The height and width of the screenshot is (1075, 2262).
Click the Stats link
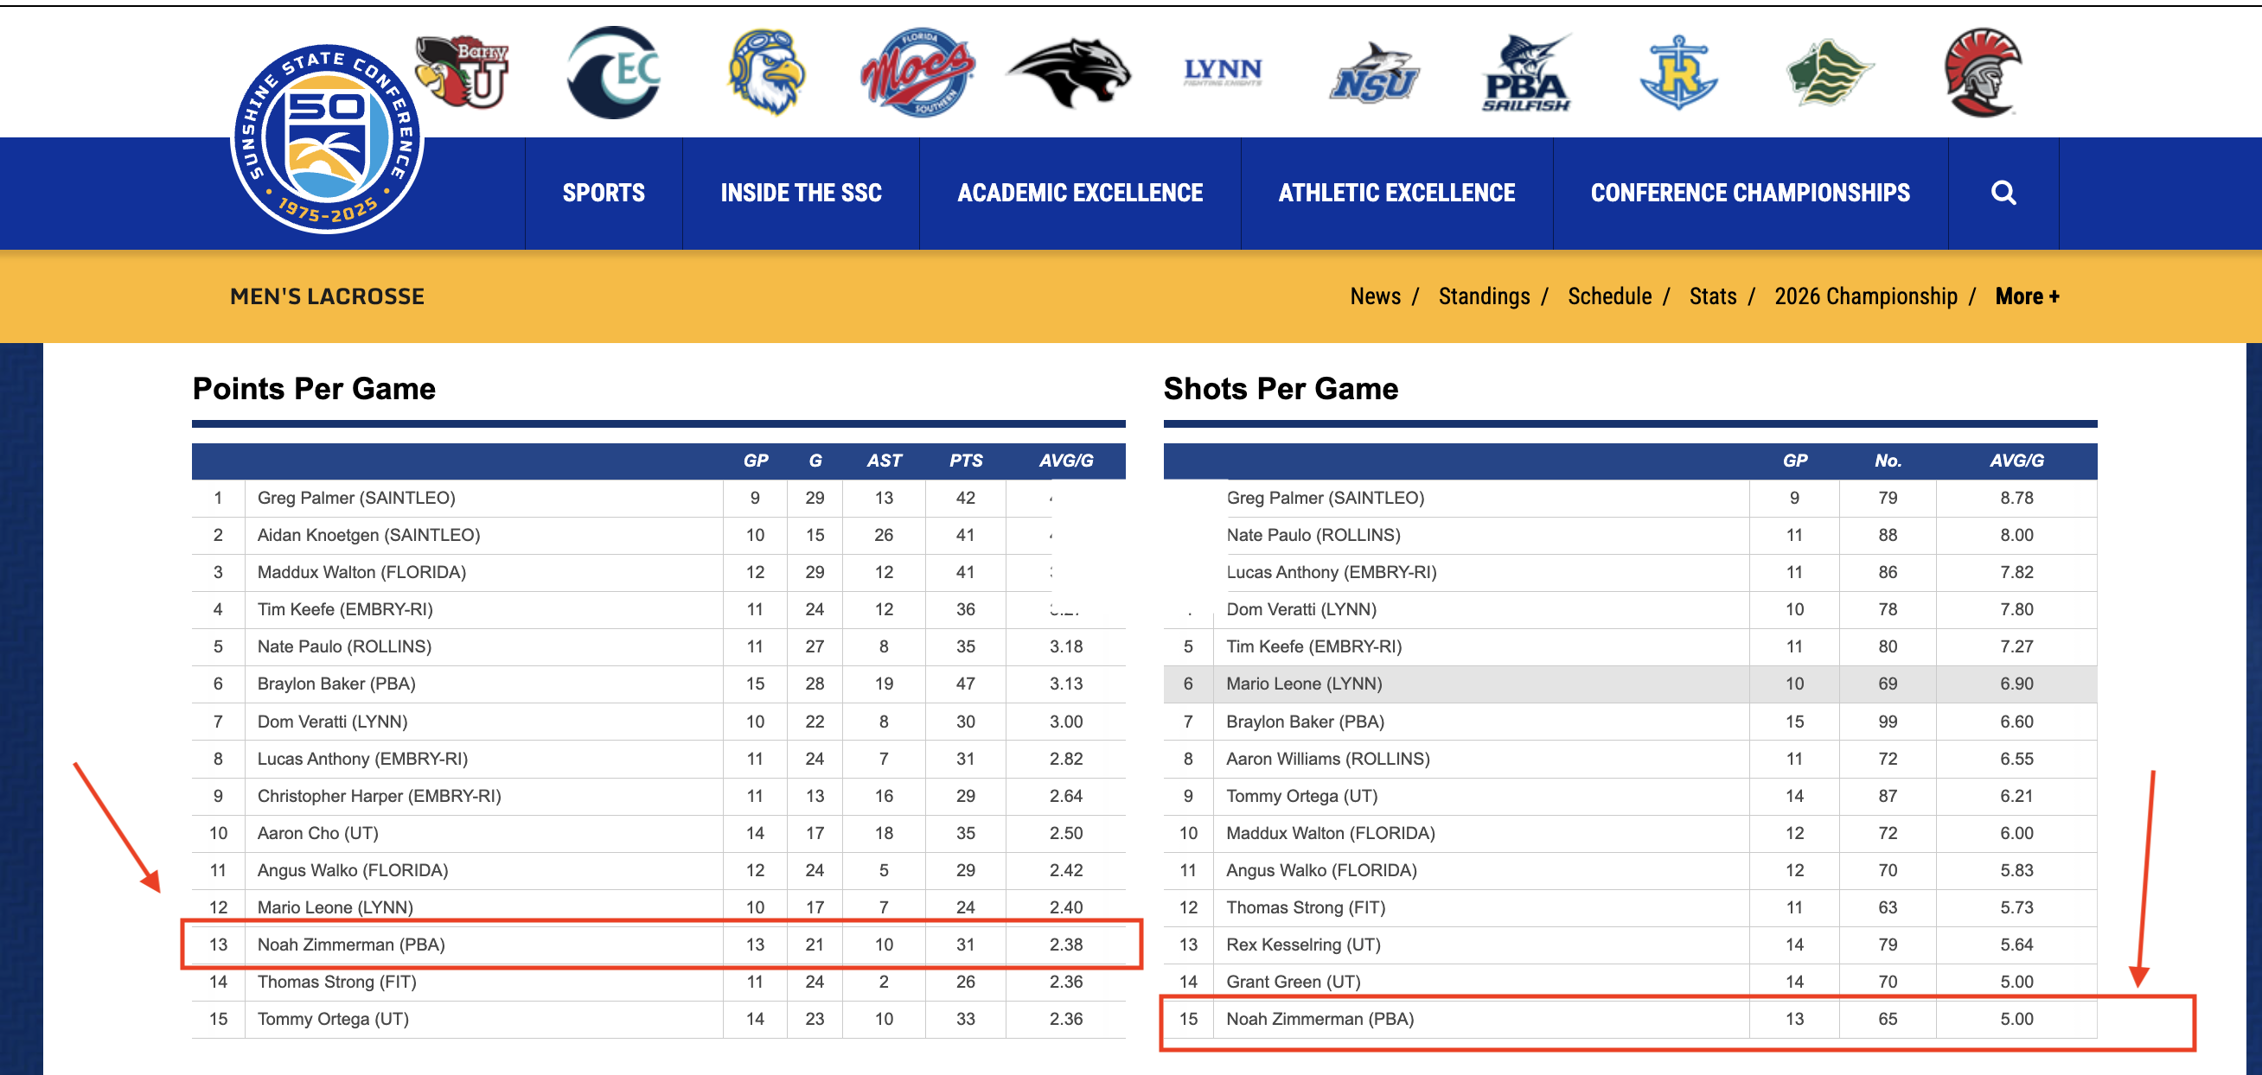pyautogui.click(x=1712, y=296)
